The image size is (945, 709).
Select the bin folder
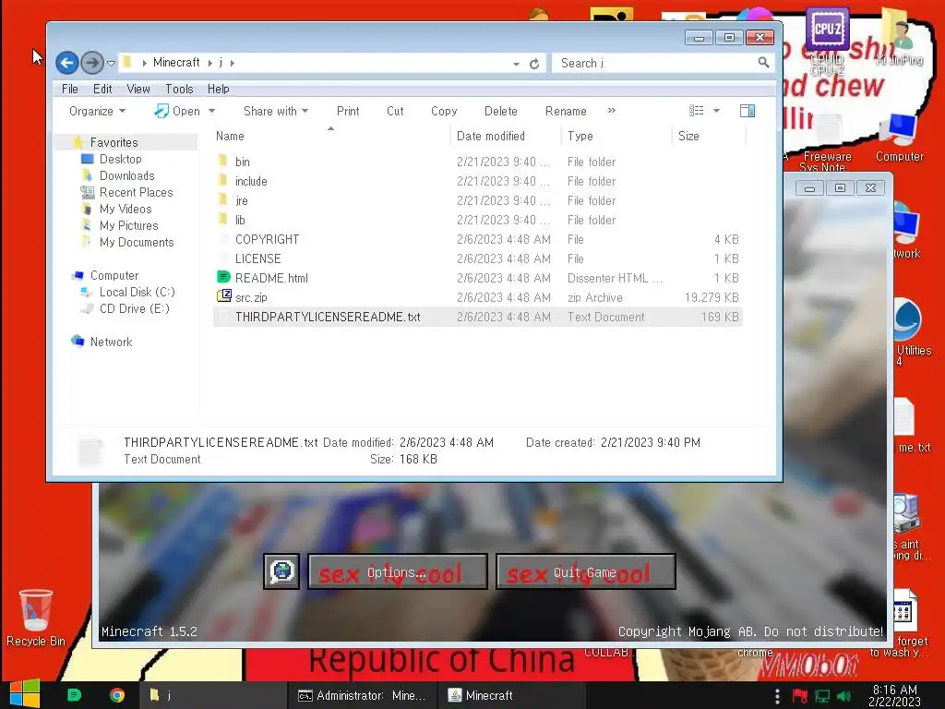(x=477, y=162)
